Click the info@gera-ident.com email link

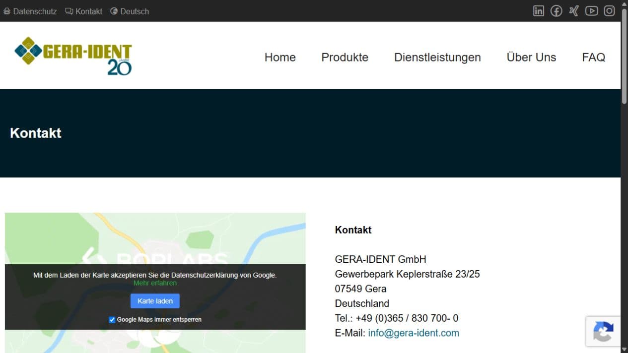(414, 333)
